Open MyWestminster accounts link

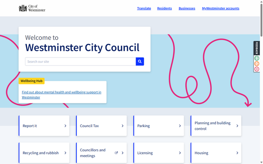pos(221,8)
